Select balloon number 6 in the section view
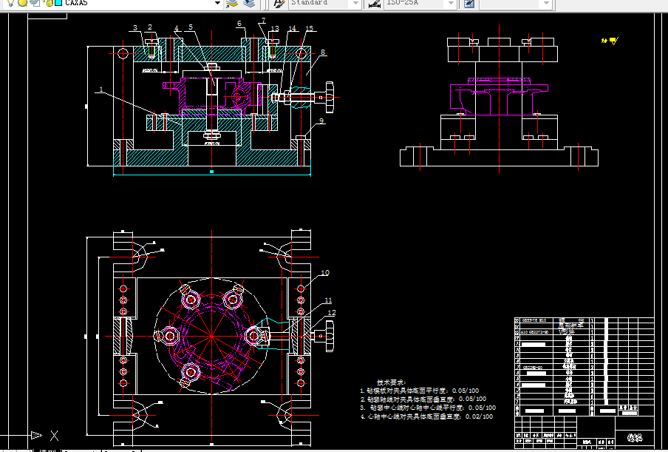Viewport: 668px width, 452px height. [x=239, y=24]
